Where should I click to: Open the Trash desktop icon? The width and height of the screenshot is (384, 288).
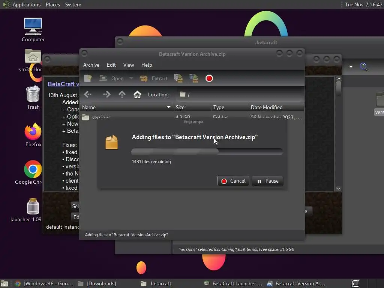coord(33,97)
